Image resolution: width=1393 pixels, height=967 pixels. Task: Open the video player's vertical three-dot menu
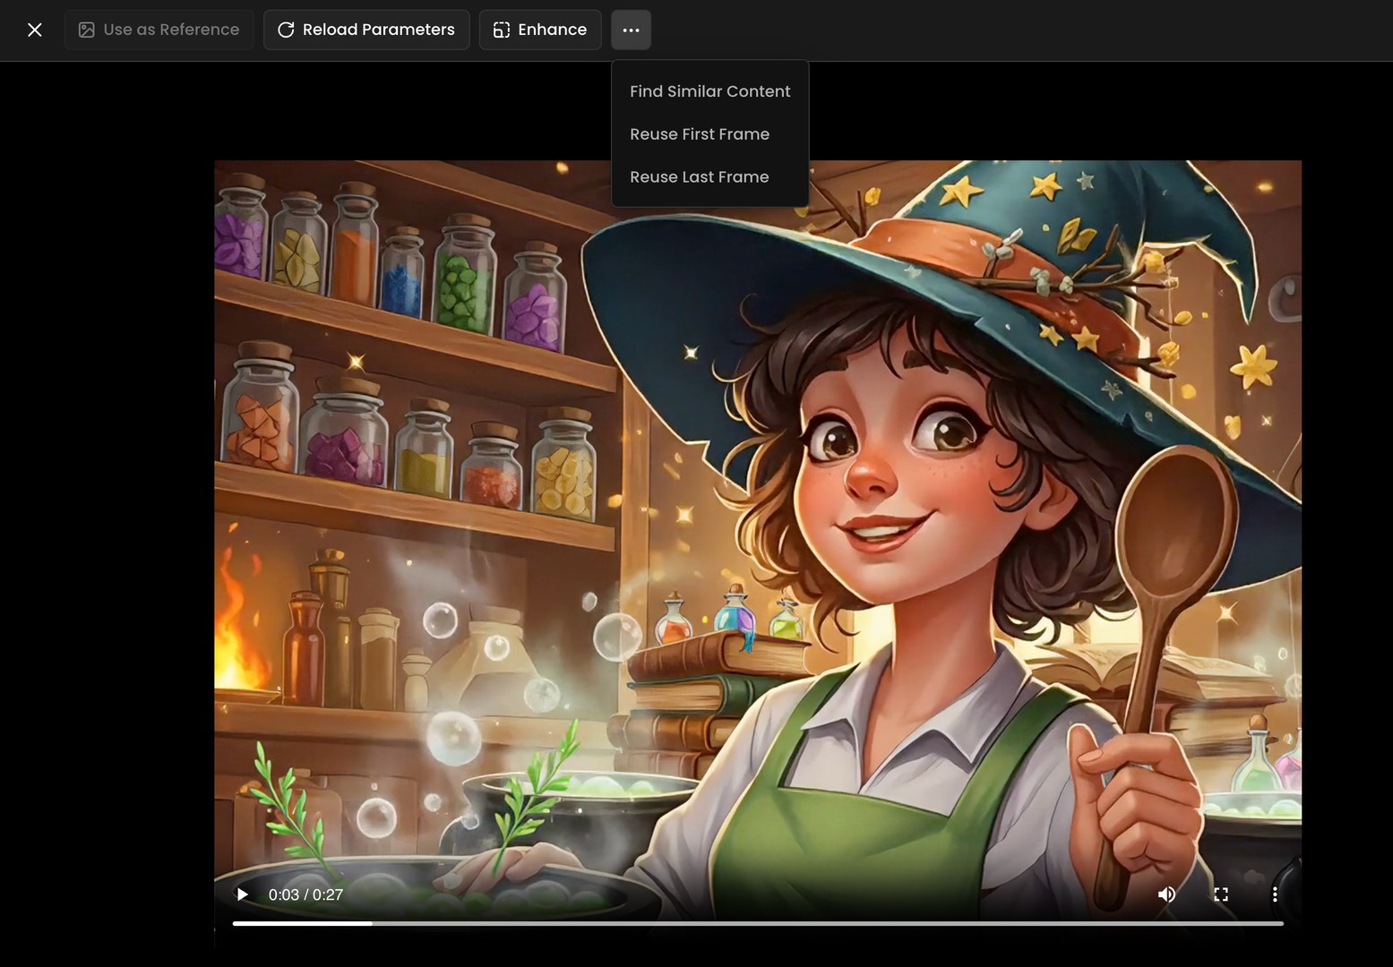coord(1275,894)
